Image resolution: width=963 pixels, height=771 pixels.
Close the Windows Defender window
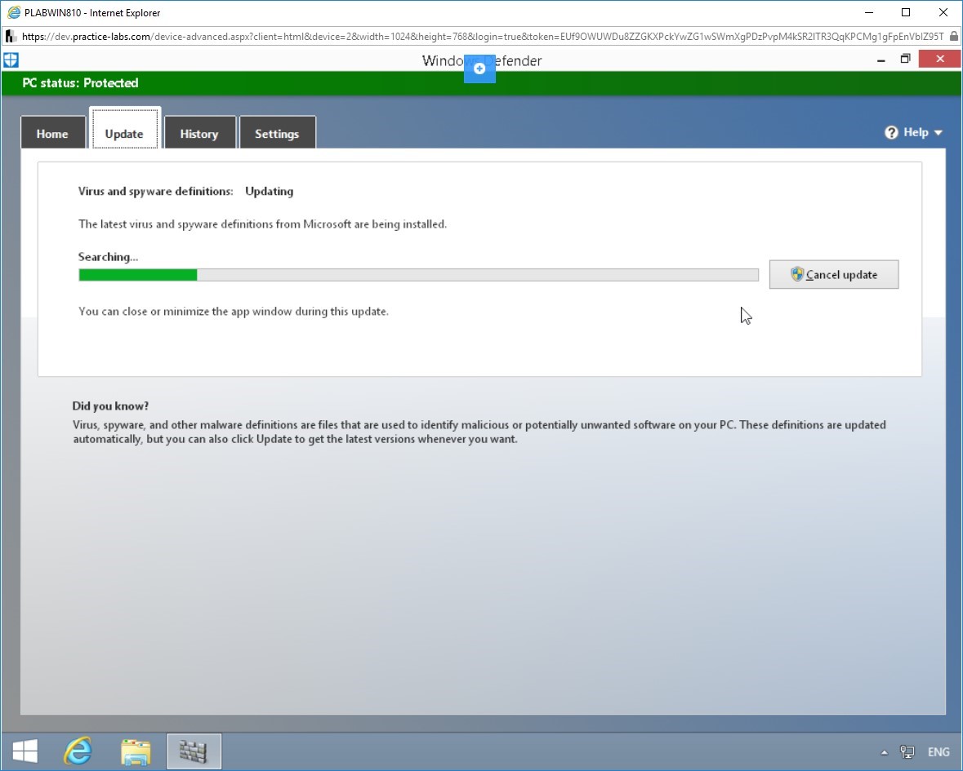pos(940,59)
